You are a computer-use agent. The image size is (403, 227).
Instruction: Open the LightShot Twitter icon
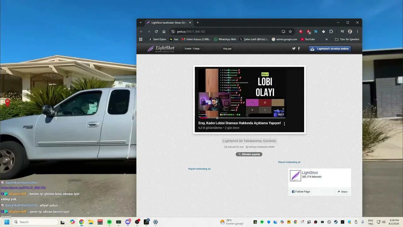294,49
